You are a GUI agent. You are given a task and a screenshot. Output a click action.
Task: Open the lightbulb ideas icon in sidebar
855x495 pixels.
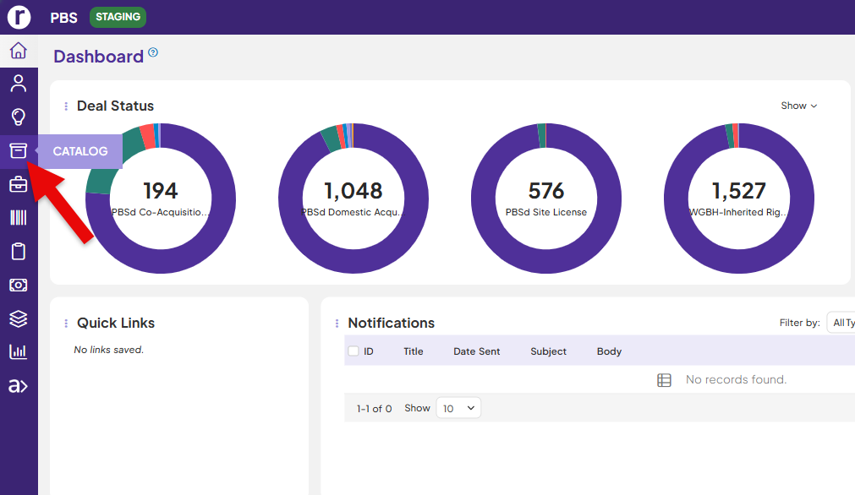pos(19,117)
